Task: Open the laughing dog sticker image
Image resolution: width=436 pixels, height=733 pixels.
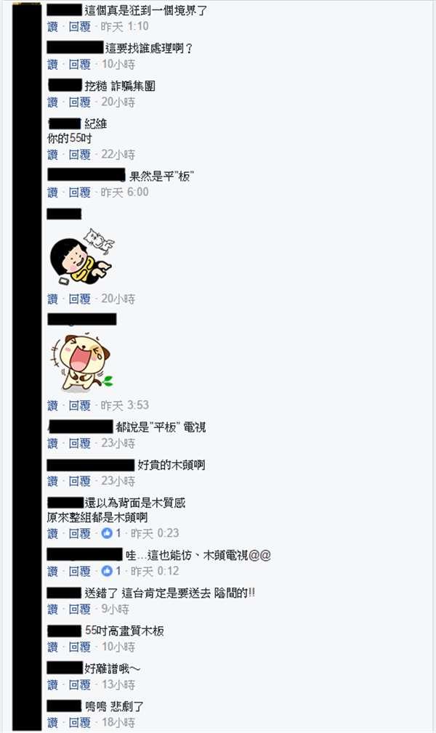Action: 81,363
